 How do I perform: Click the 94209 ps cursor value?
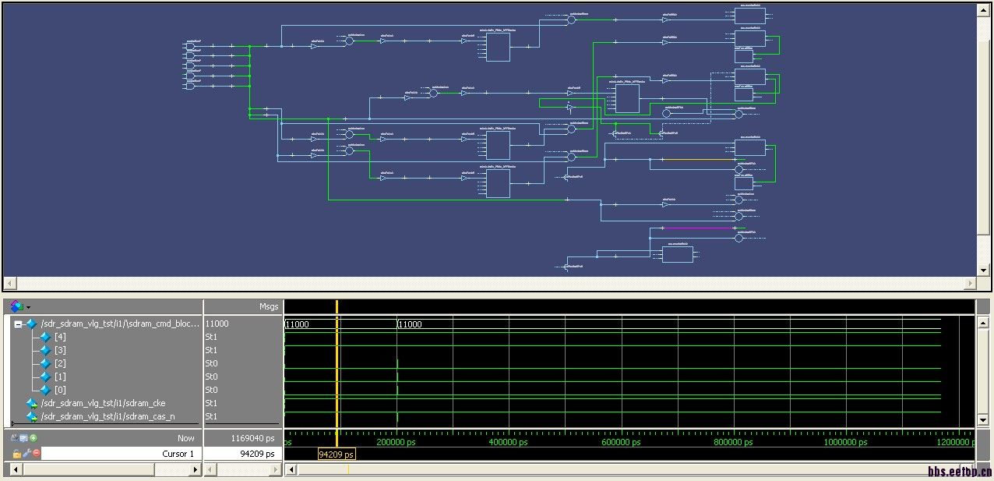tap(256, 454)
